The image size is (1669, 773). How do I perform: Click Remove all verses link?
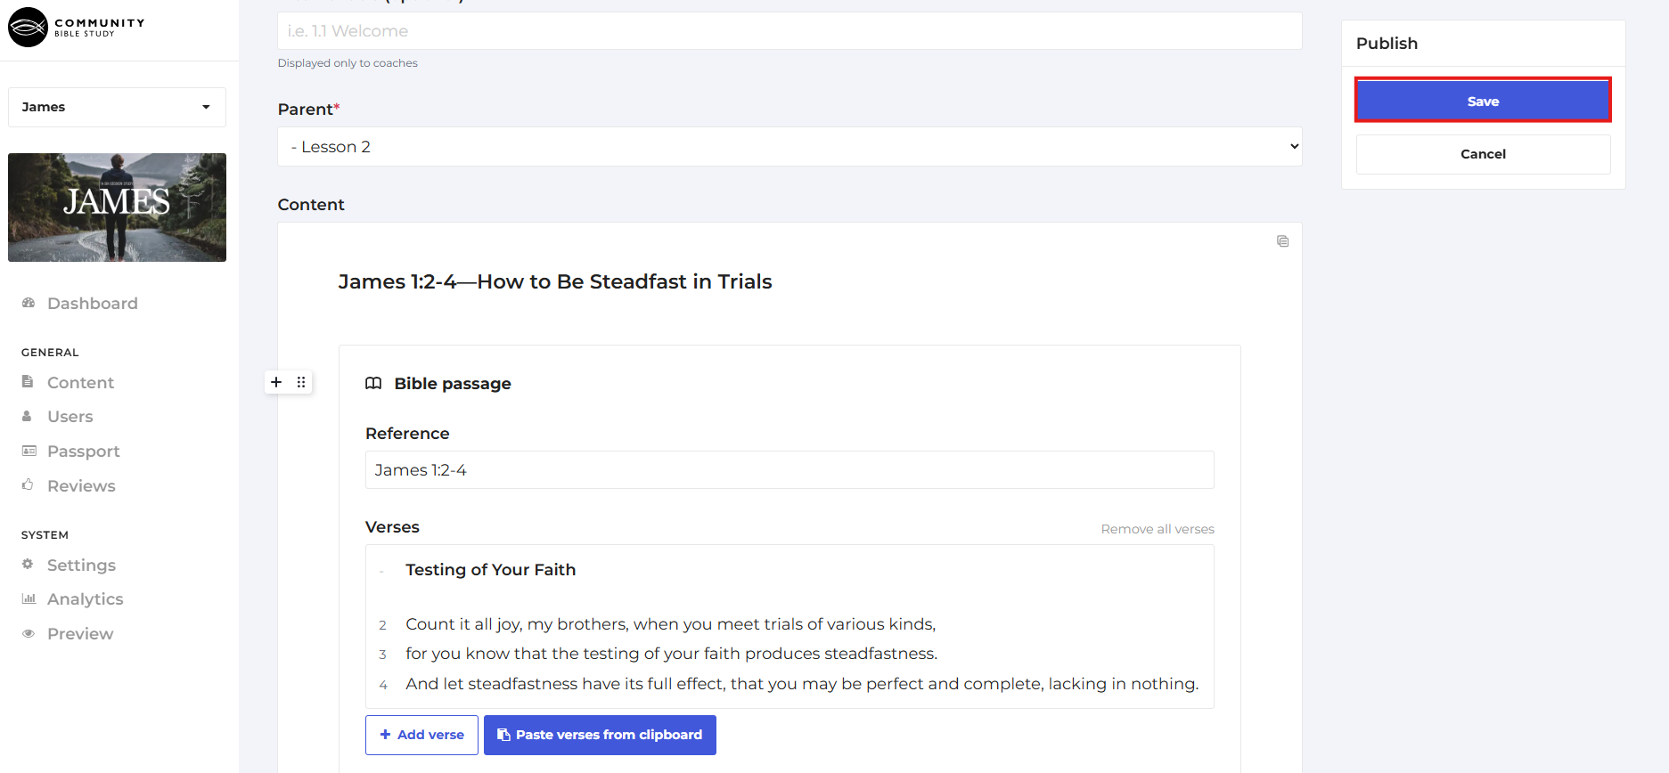pyautogui.click(x=1157, y=529)
